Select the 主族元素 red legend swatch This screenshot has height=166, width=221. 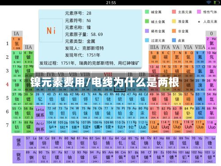click(x=174, y=12)
